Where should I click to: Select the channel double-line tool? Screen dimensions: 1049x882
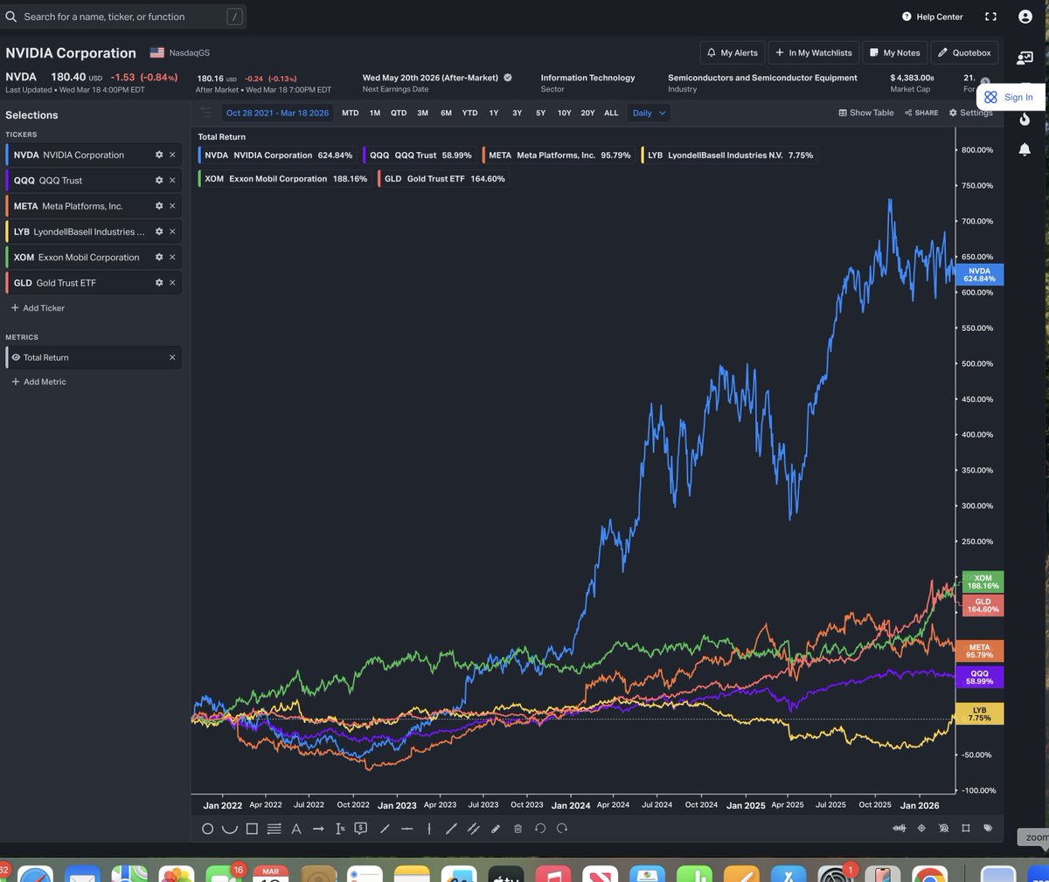pos(473,829)
